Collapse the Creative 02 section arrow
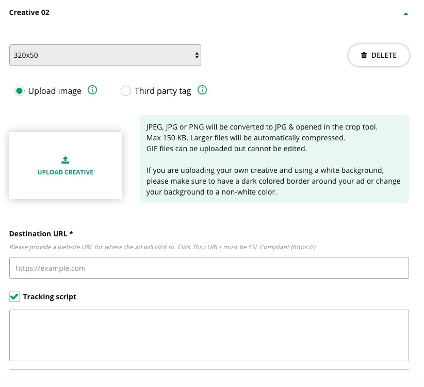The image size is (424, 387). pyautogui.click(x=406, y=13)
